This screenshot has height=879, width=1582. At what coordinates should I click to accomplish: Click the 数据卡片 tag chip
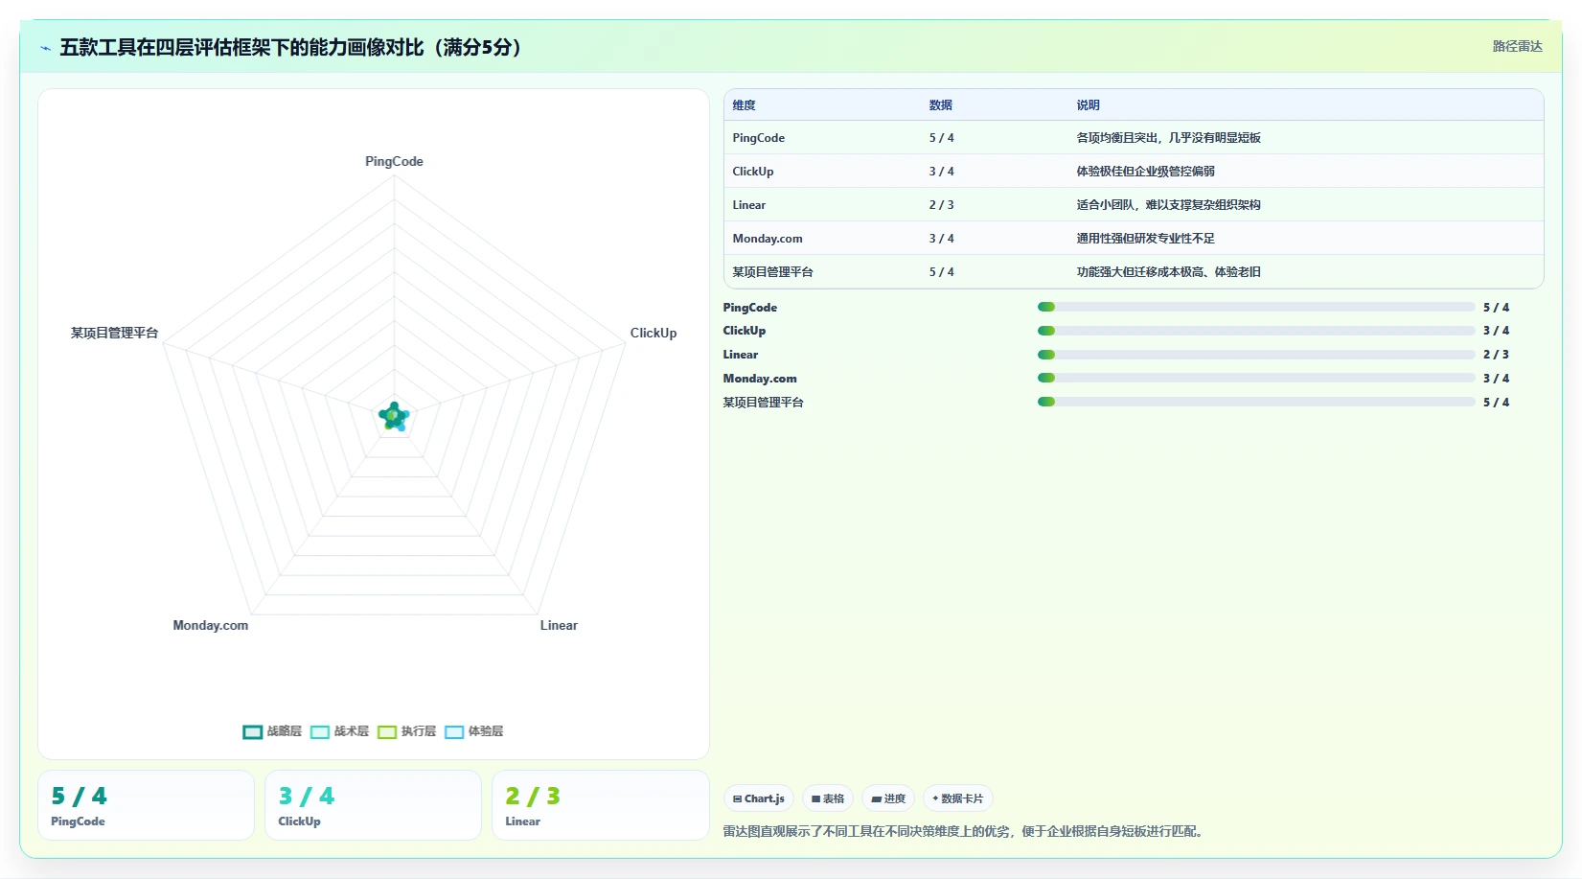point(957,798)
